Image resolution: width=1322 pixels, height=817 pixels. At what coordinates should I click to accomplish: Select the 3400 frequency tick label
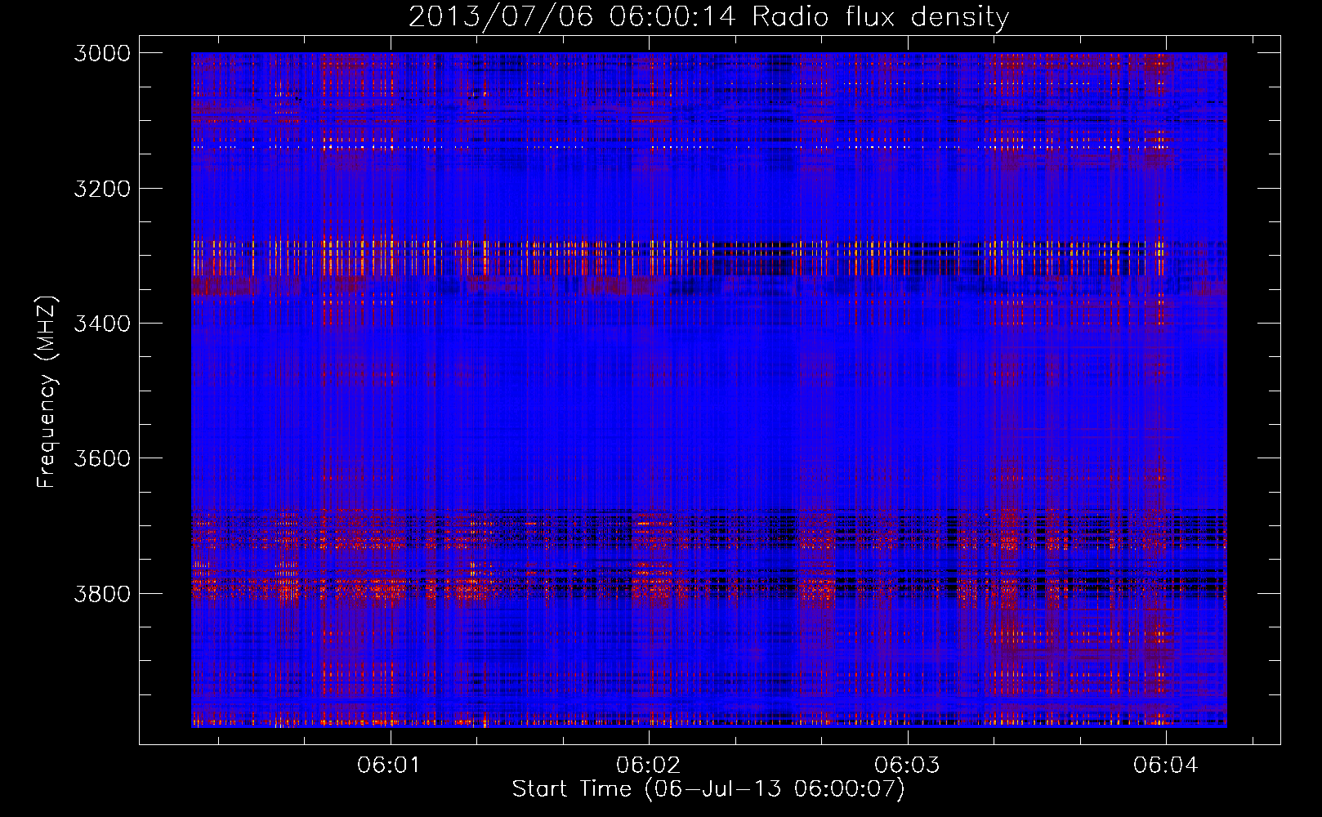tap(102, 324)
